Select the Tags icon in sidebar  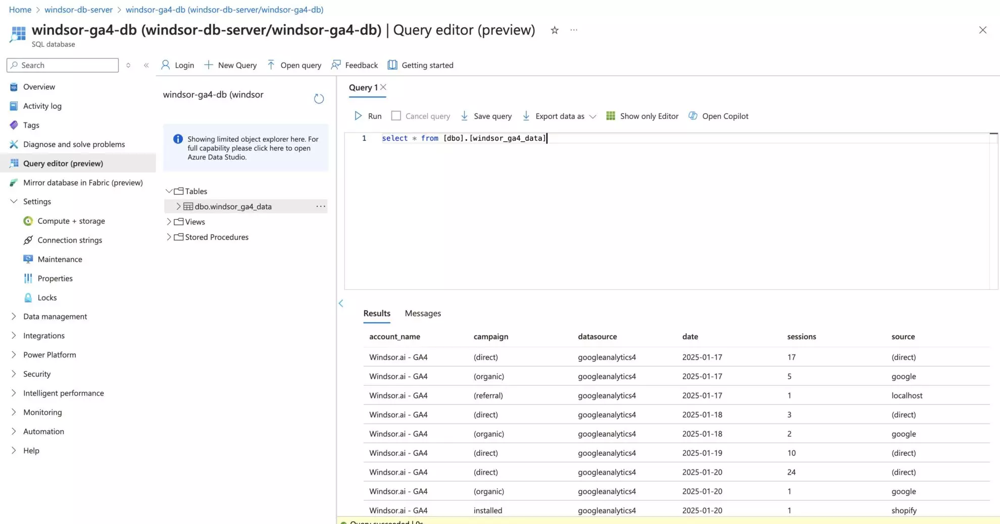14,125
